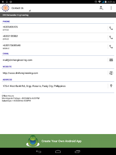The image size is (116, 155).
Task: Tap the +639175699648 mobile number row
Action: pyautogui.click(x=55, y=47)
